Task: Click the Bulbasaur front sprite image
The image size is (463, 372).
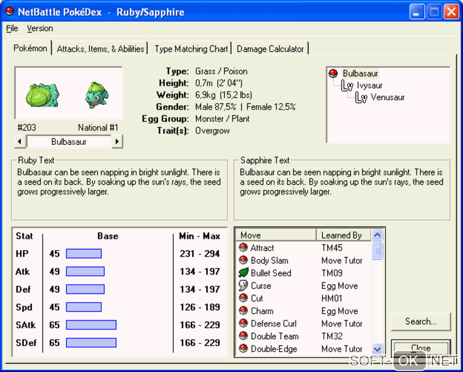Action: pyautogui.click(x=97, y=95)
